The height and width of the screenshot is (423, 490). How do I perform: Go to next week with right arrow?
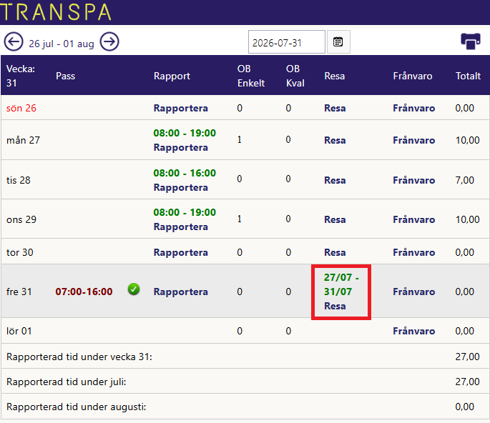(x=109, y=41)
